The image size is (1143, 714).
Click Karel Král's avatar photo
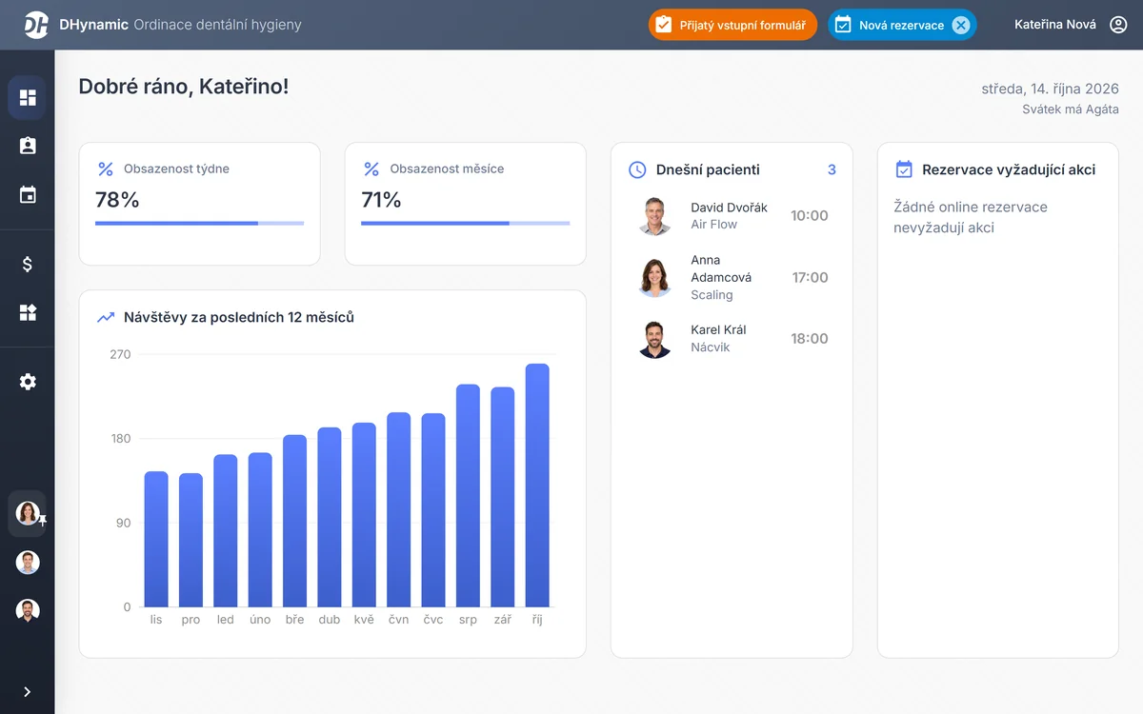[x=654, y=339]
